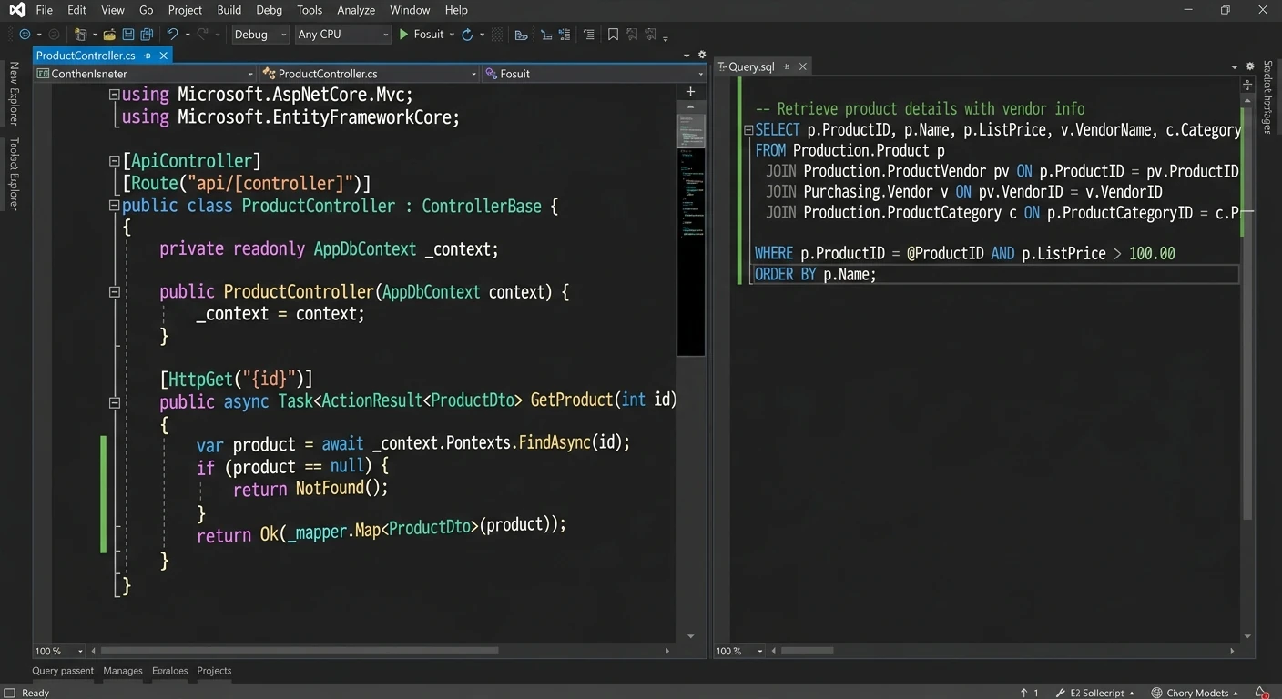Open Query.sql pane settings gear

[x=1249, y=66]
